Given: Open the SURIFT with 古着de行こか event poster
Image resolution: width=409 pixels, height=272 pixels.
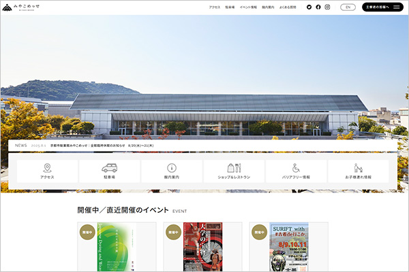Looking at the screenshot, I should [x=289, y=247].
